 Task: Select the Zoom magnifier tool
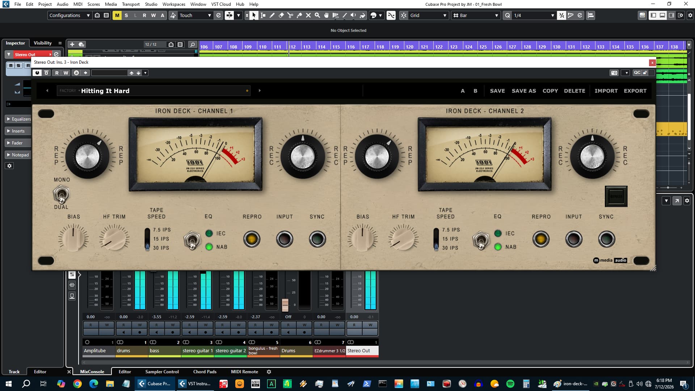point(317,15)
